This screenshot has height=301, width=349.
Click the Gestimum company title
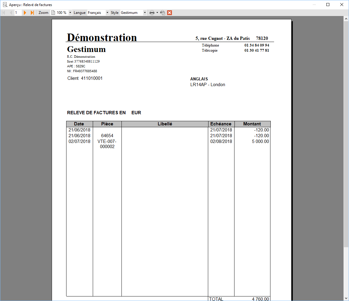[86, 49]
